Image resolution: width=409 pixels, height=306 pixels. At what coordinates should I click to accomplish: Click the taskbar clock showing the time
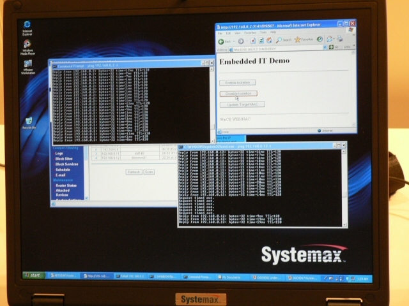(x=362, y=279)
